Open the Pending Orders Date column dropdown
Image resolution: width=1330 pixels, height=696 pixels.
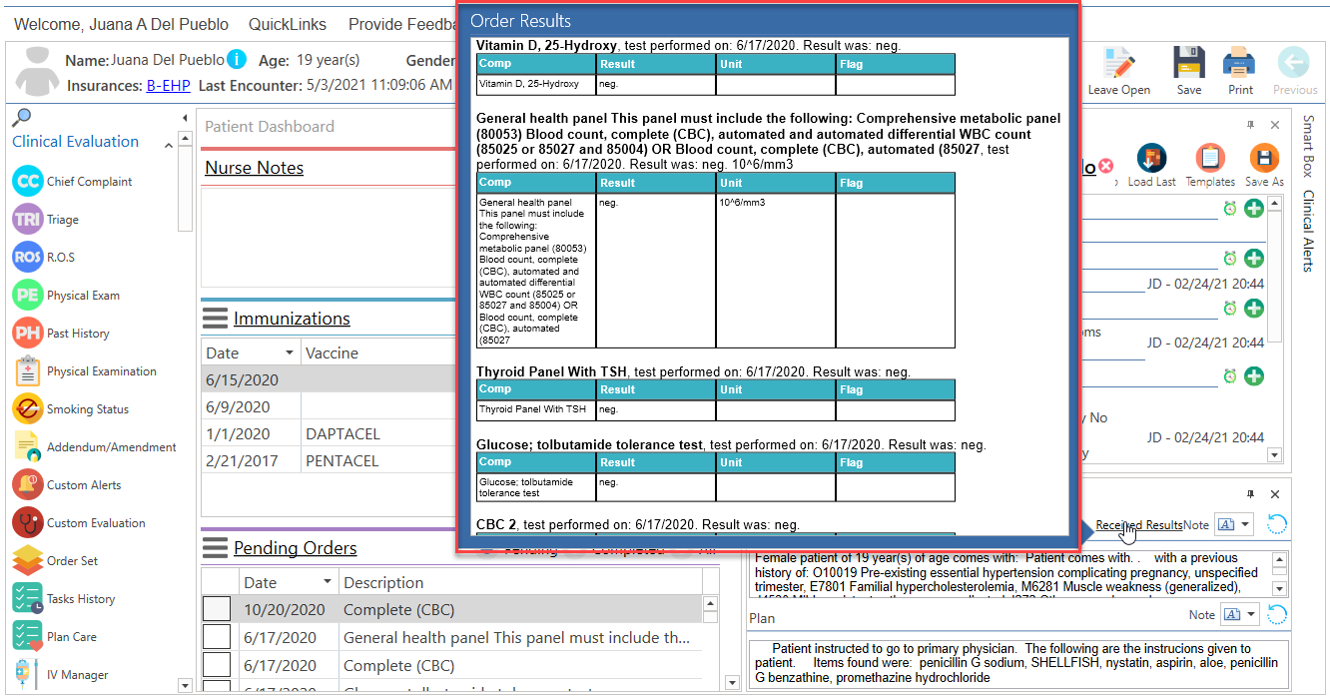pyautogui.click(x=328, y=582)
